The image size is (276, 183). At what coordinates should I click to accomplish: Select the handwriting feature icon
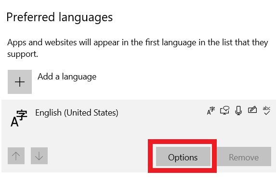[252, 110]
